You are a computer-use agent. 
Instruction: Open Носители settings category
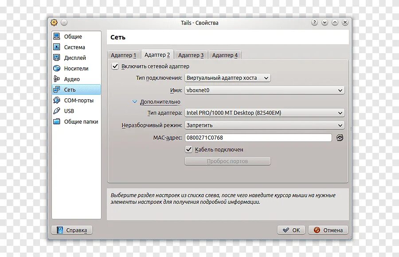[76, 68]
